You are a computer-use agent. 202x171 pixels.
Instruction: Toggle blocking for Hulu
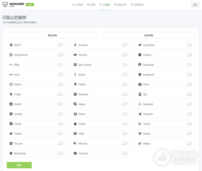click(60, 74)
